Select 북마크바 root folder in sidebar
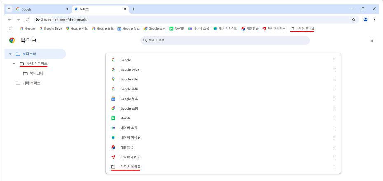The height and width of the screenshot is (181, 383). [35, 54]
